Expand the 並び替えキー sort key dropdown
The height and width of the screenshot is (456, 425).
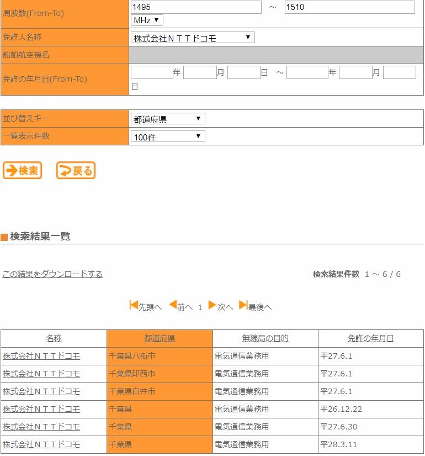pos(168,119)
